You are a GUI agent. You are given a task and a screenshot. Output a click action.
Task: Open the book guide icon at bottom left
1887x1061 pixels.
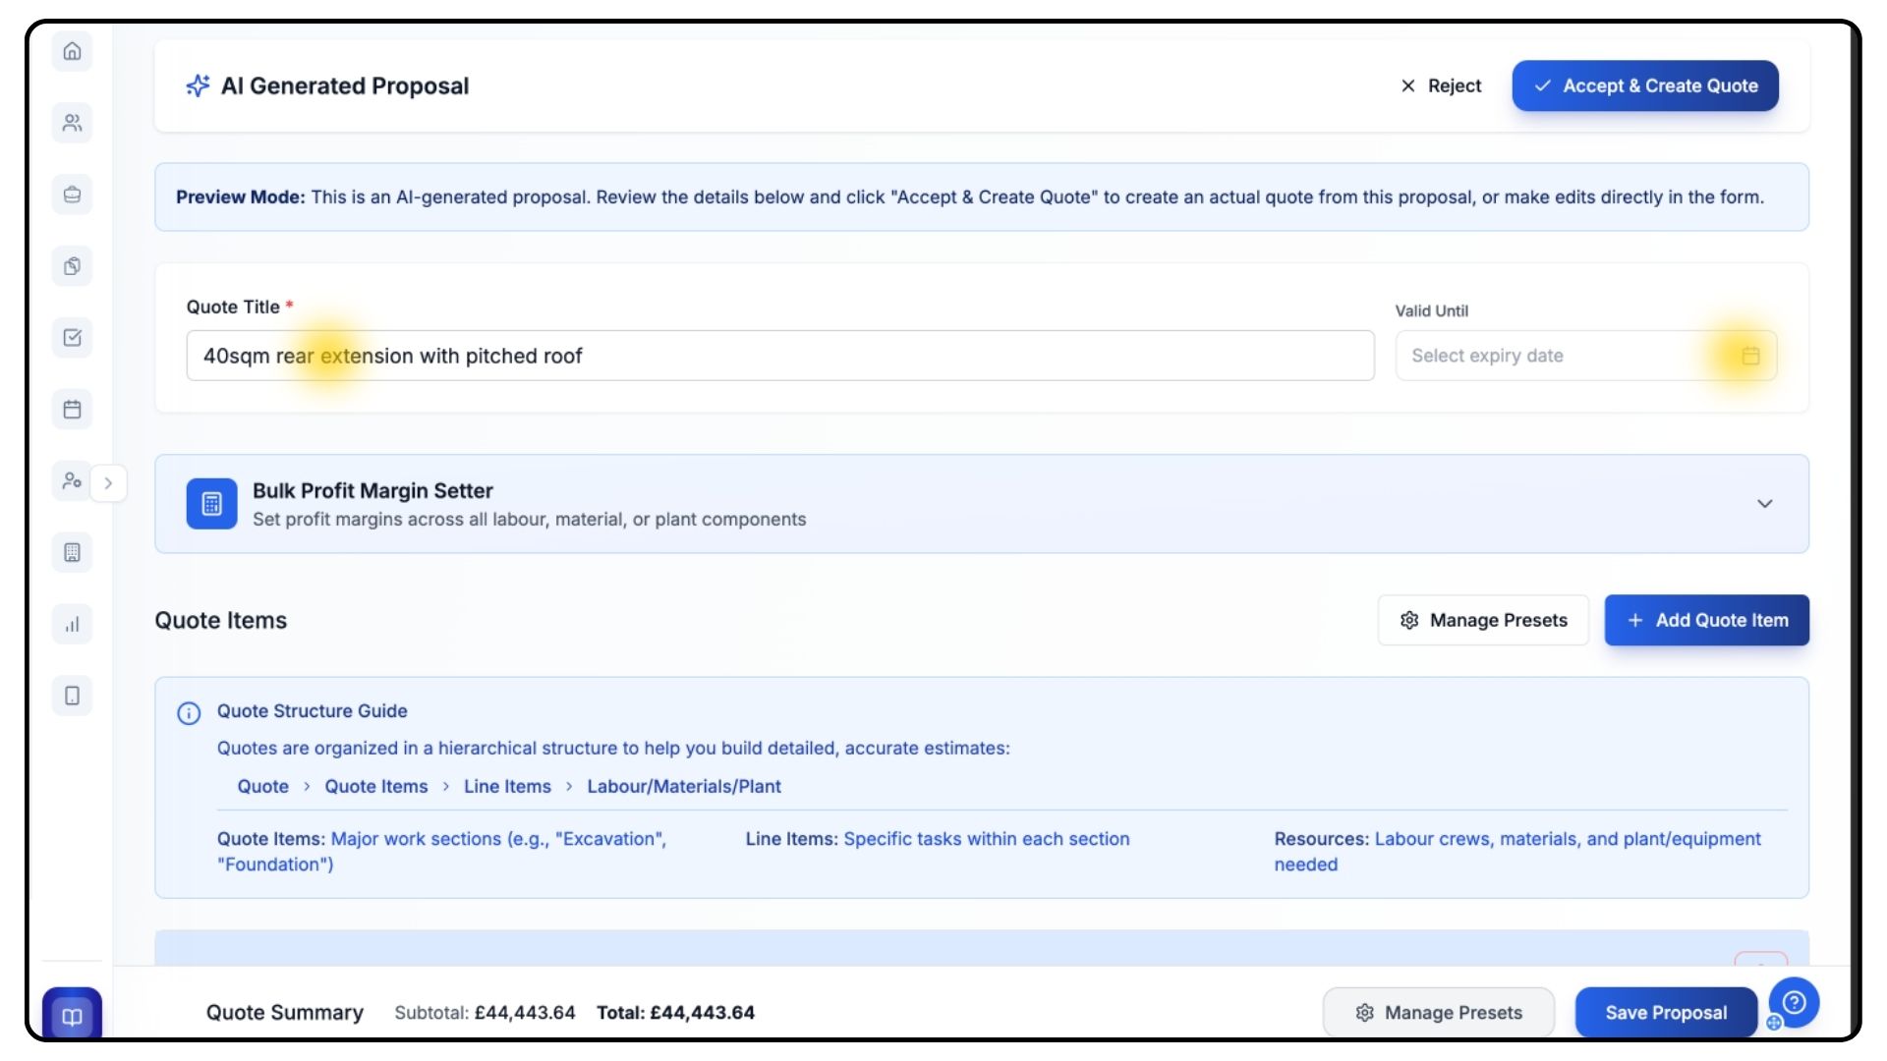coord(72,1016)
